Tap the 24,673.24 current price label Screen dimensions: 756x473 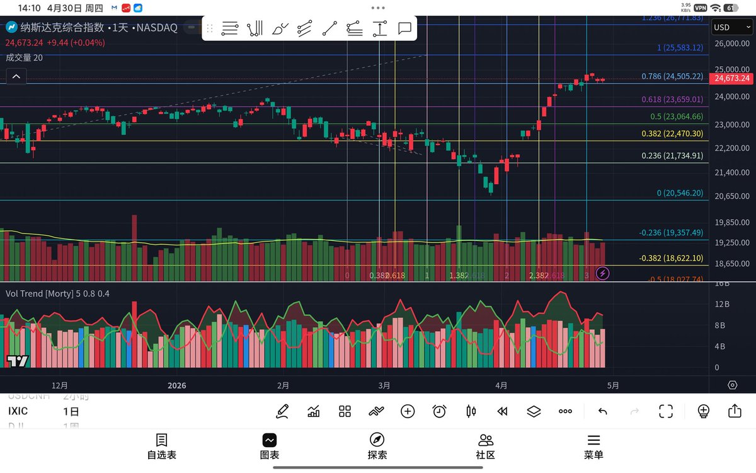(x=731, y=78)
